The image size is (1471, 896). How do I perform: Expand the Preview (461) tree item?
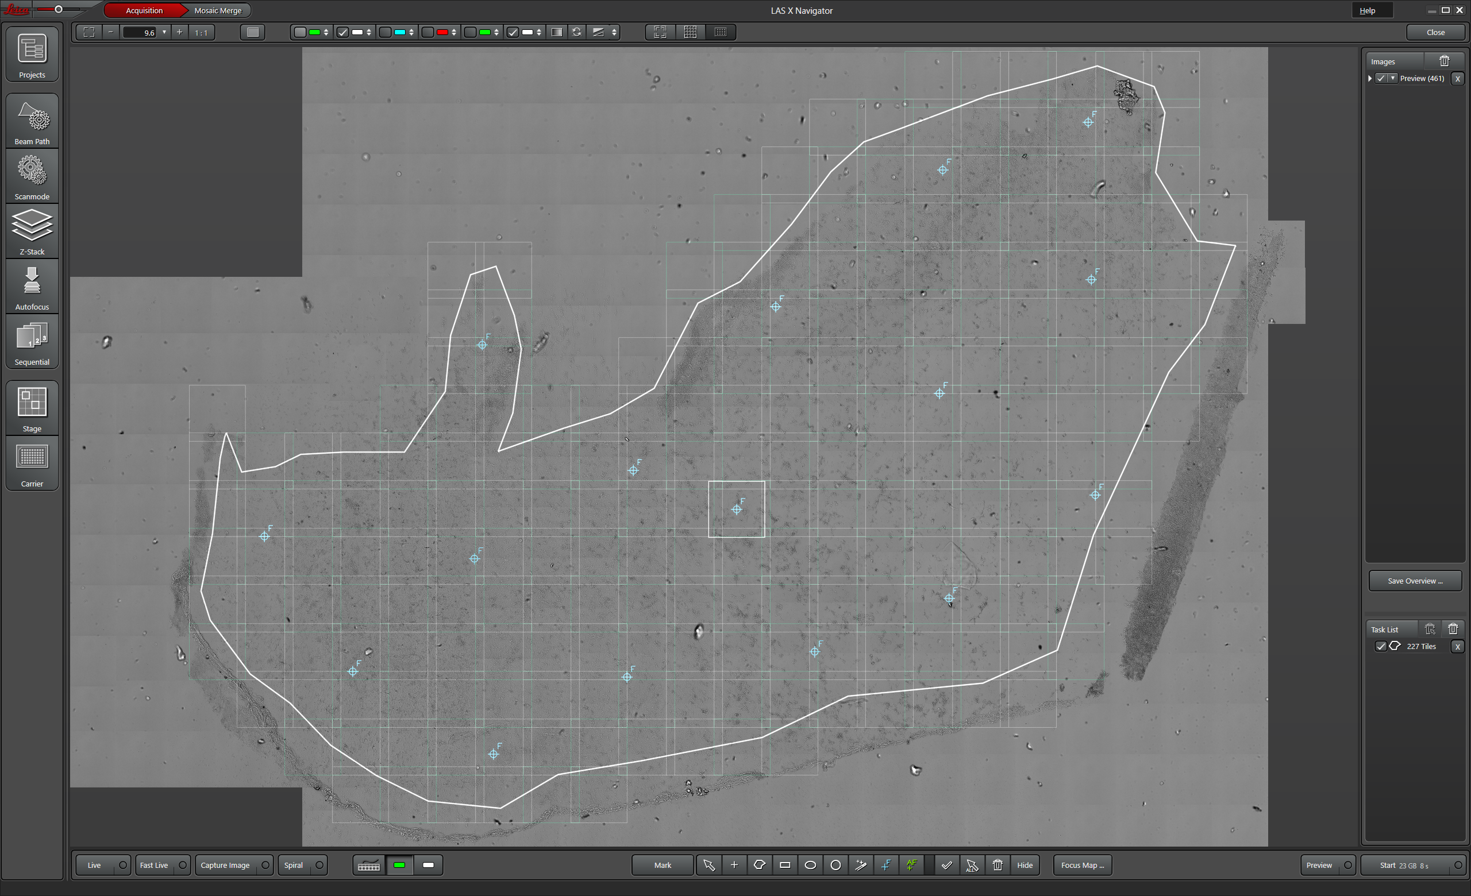(x=1370, y=78)
